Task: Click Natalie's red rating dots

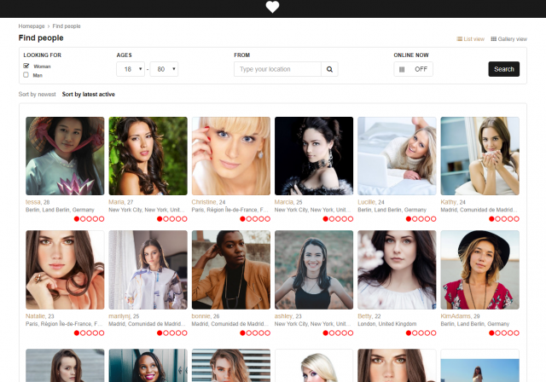Action: click(x=89, y=333)
